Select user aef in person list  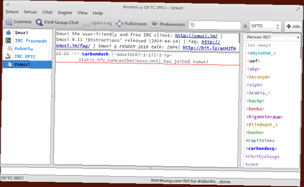point(254,61)
